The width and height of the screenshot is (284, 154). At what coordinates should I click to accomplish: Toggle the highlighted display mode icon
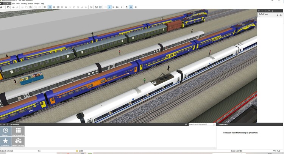131,7
